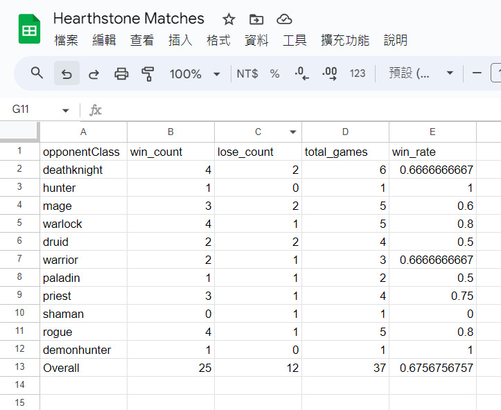Open the 格式 menu
This screenshot has height=410, width=501.
click(x=218, y=41)
